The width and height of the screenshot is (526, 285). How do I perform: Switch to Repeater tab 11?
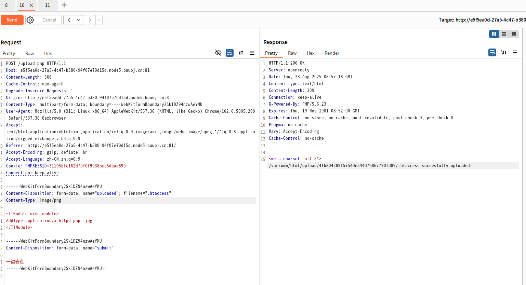(x=48, y=5)
